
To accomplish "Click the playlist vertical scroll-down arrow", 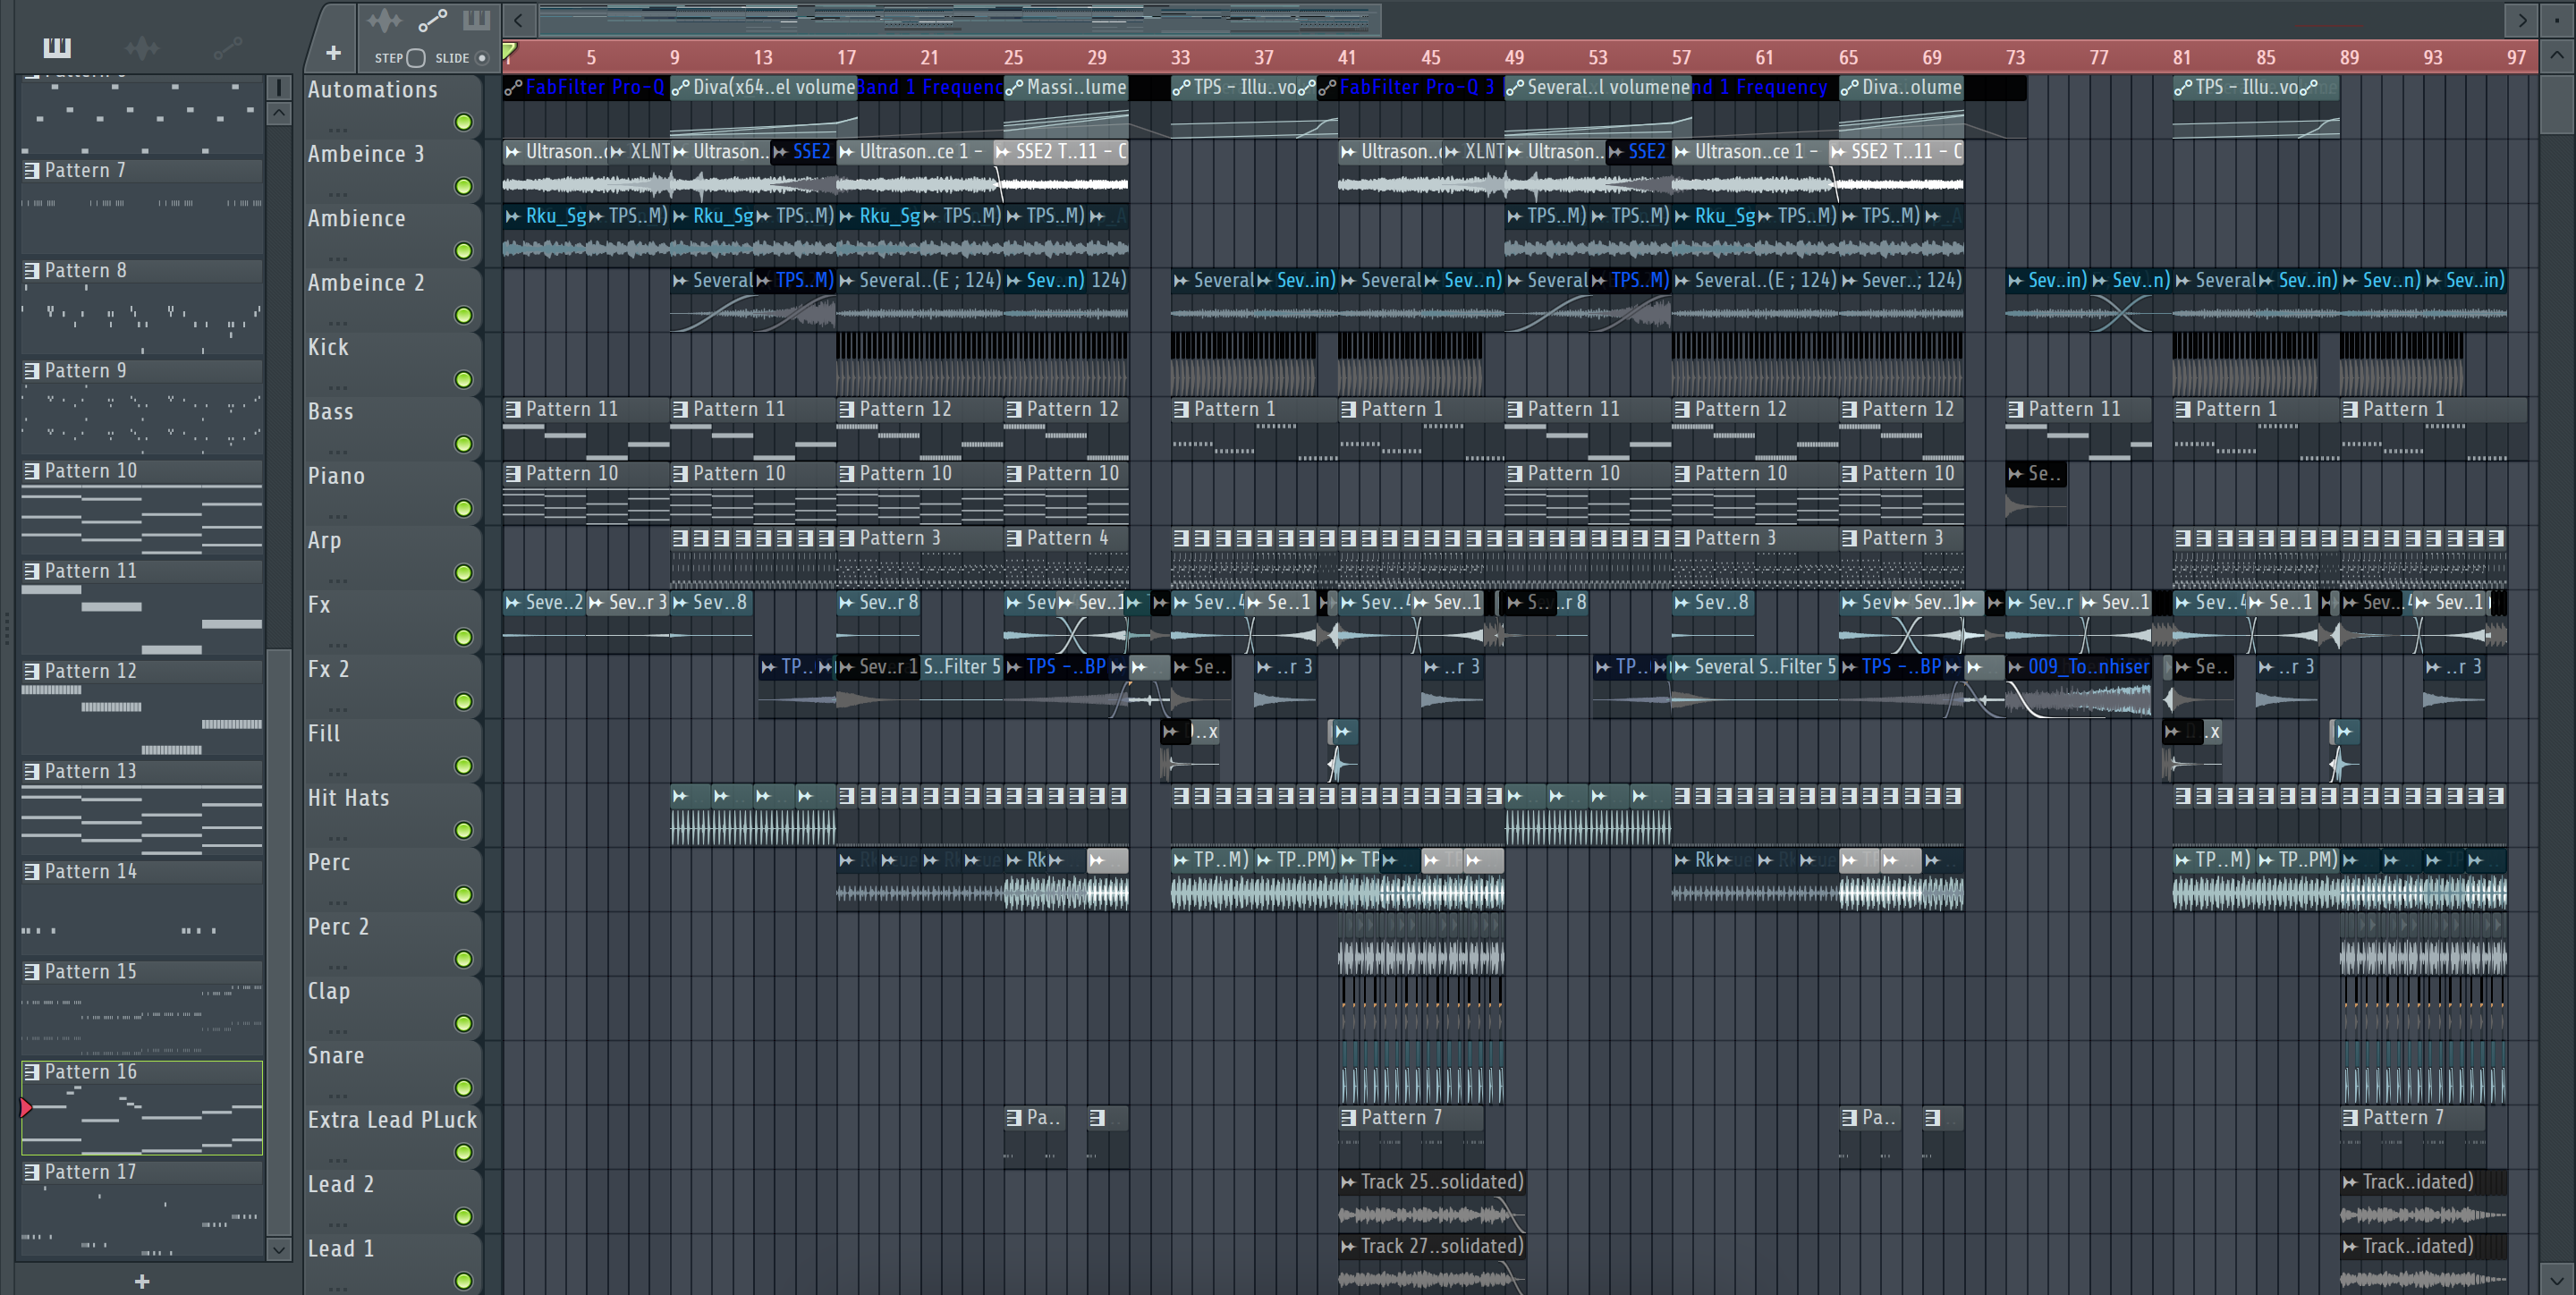I will pos(2557,1279).
